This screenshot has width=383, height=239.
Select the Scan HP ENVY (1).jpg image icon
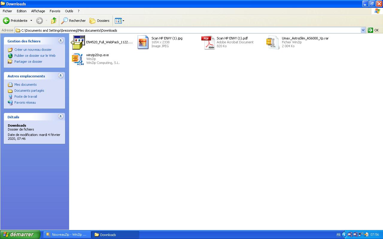[x=143, y=42]
